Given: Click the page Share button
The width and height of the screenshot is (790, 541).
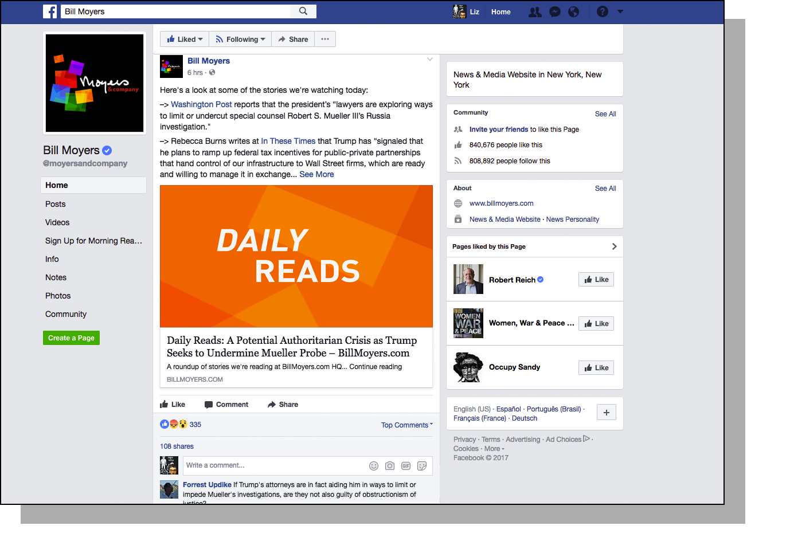Looking at the screenshot, I should [293, 39].
